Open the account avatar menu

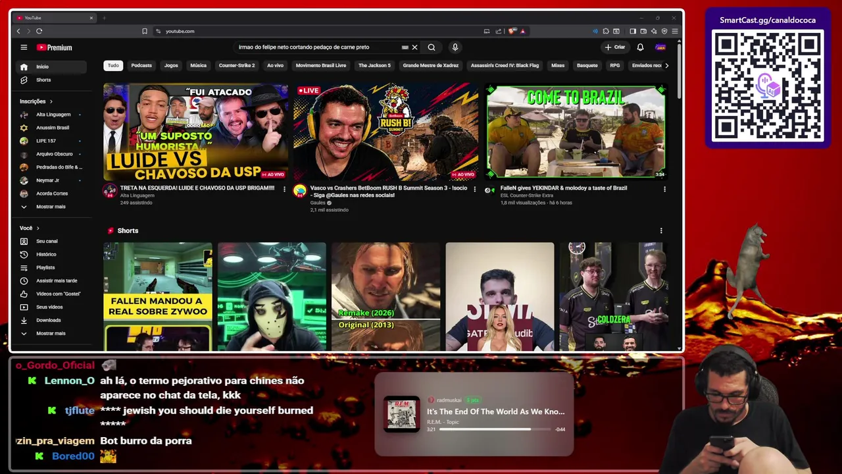tap(660, 47)
